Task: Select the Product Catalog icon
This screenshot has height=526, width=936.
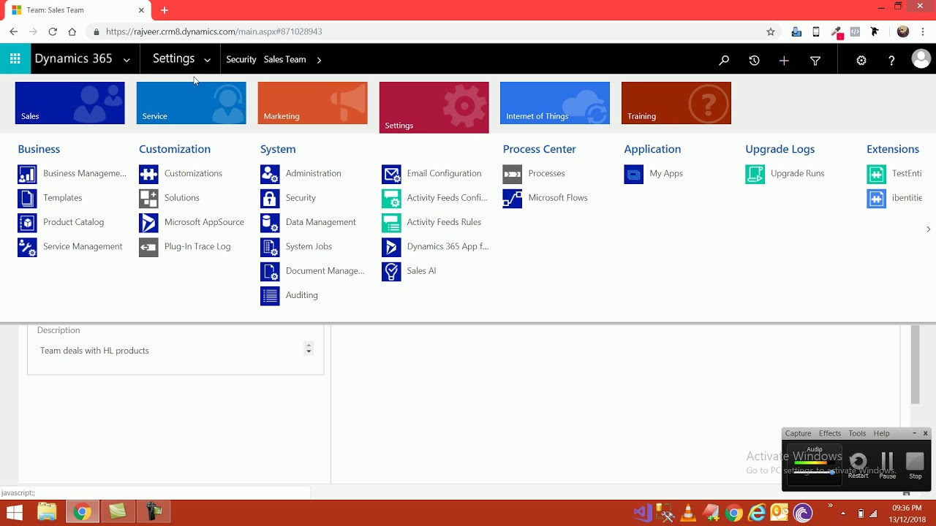Action: [x=27, y=222]
